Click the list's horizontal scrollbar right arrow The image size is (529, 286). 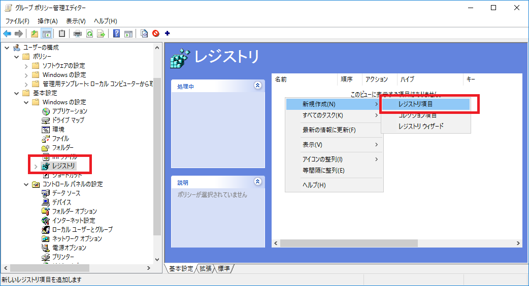518,243
